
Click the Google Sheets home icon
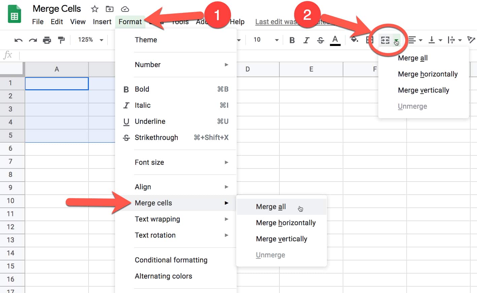[14, 14]
